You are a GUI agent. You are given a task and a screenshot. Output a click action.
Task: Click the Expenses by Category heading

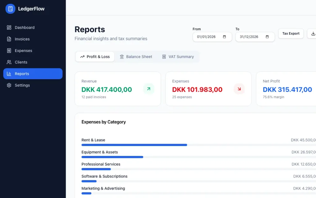(104, 122)
